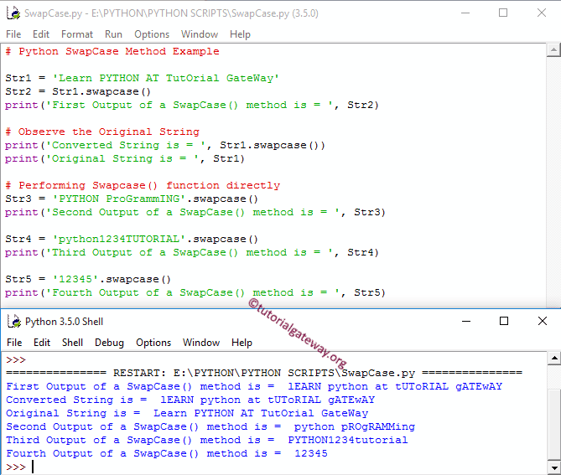Screen dimensions: 561x475
Task: Open Help menu in Python Shell window
Action: pos(242,343)
